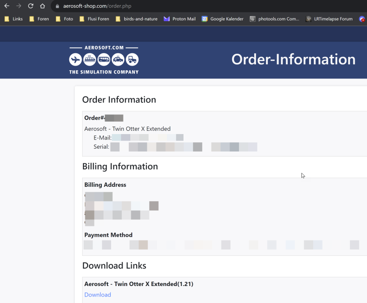Screen dimensions: 367x303
Task: Click the Proton Mail bookmark icon
Action: pos(167,19)
